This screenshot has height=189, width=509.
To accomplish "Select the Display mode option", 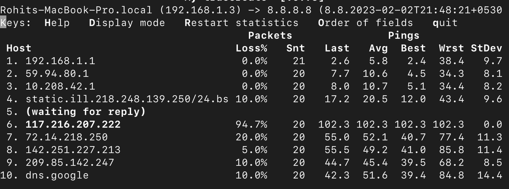I will 127,23.
